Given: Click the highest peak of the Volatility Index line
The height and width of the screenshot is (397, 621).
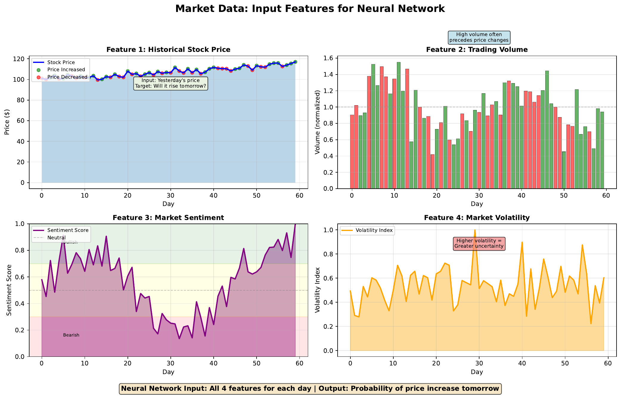Looking at the screenshot, I should [475, 230].
